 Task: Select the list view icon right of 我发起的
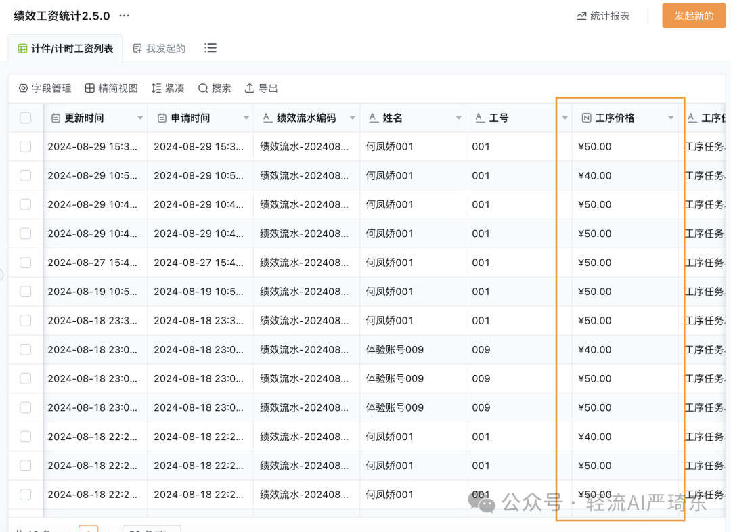211,48
